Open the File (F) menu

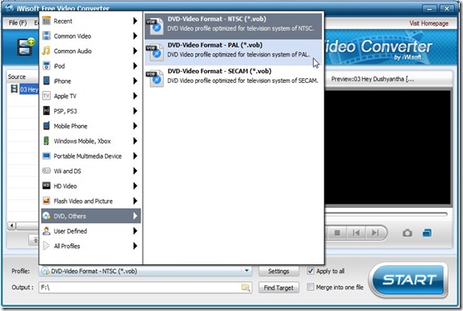pos(18,23)
